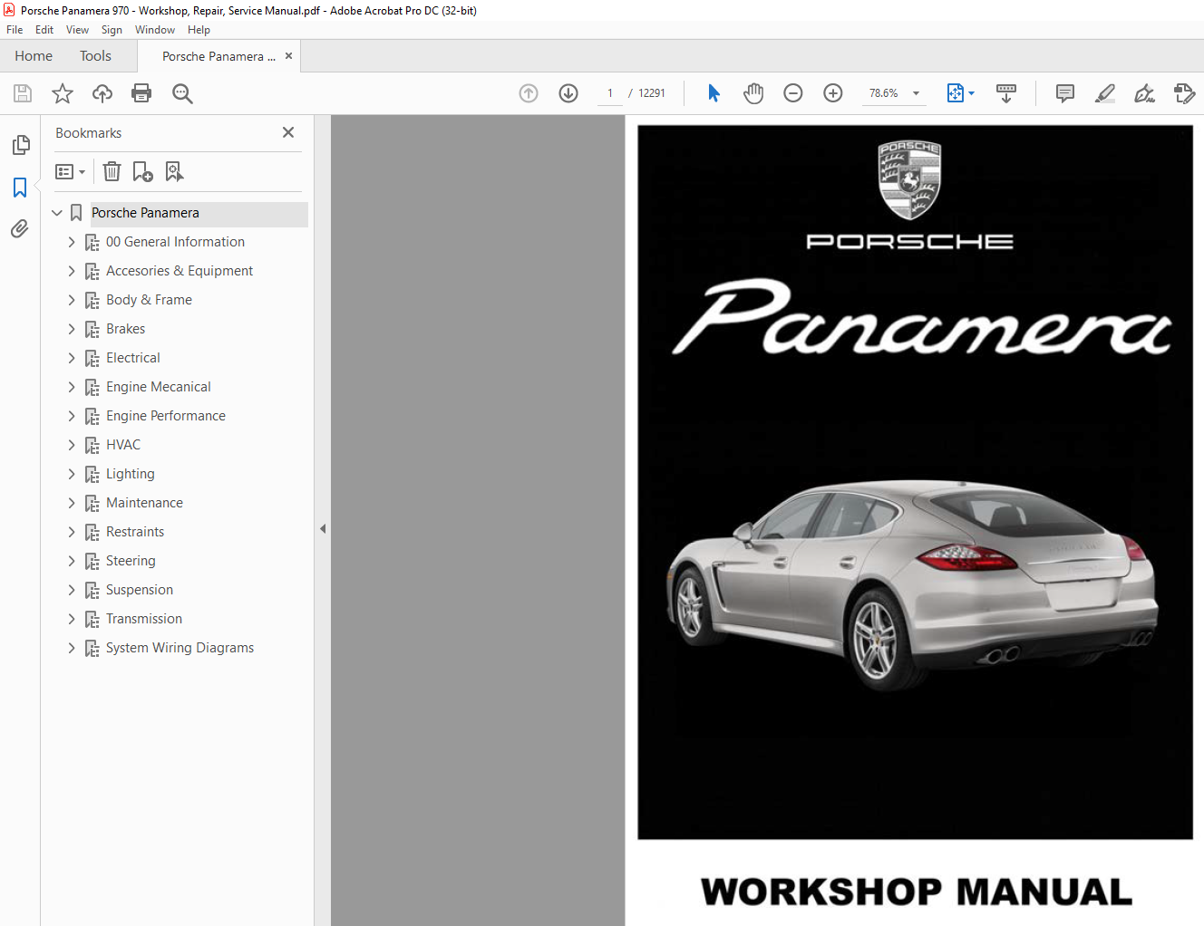
Task: Add document to starred with star icon
Action: 63,93
